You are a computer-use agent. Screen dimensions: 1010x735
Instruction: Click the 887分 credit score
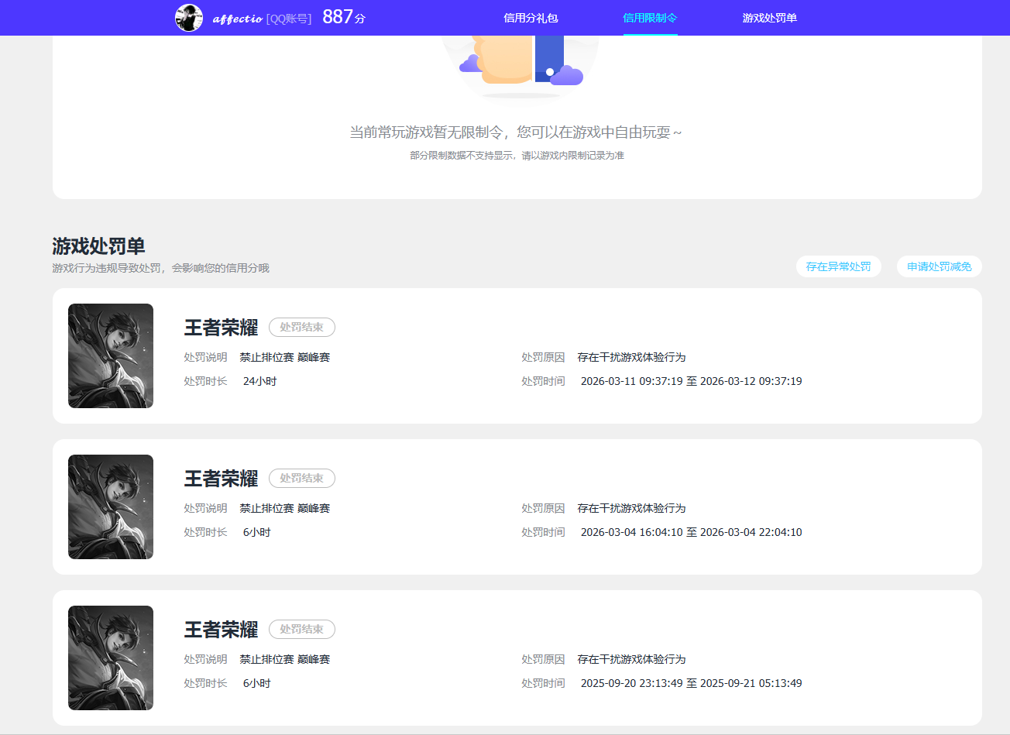(344, 17)
